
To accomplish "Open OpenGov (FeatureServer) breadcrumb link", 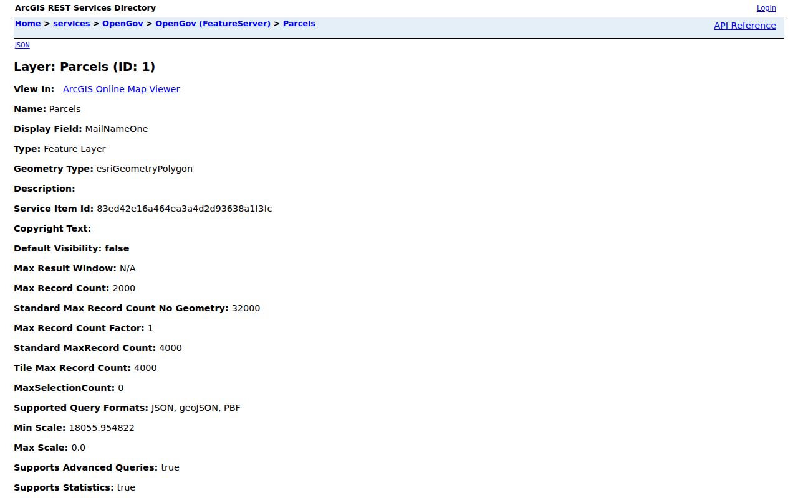I will coord(213,24).
